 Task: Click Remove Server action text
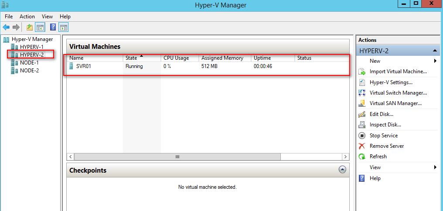click(387, 146)
